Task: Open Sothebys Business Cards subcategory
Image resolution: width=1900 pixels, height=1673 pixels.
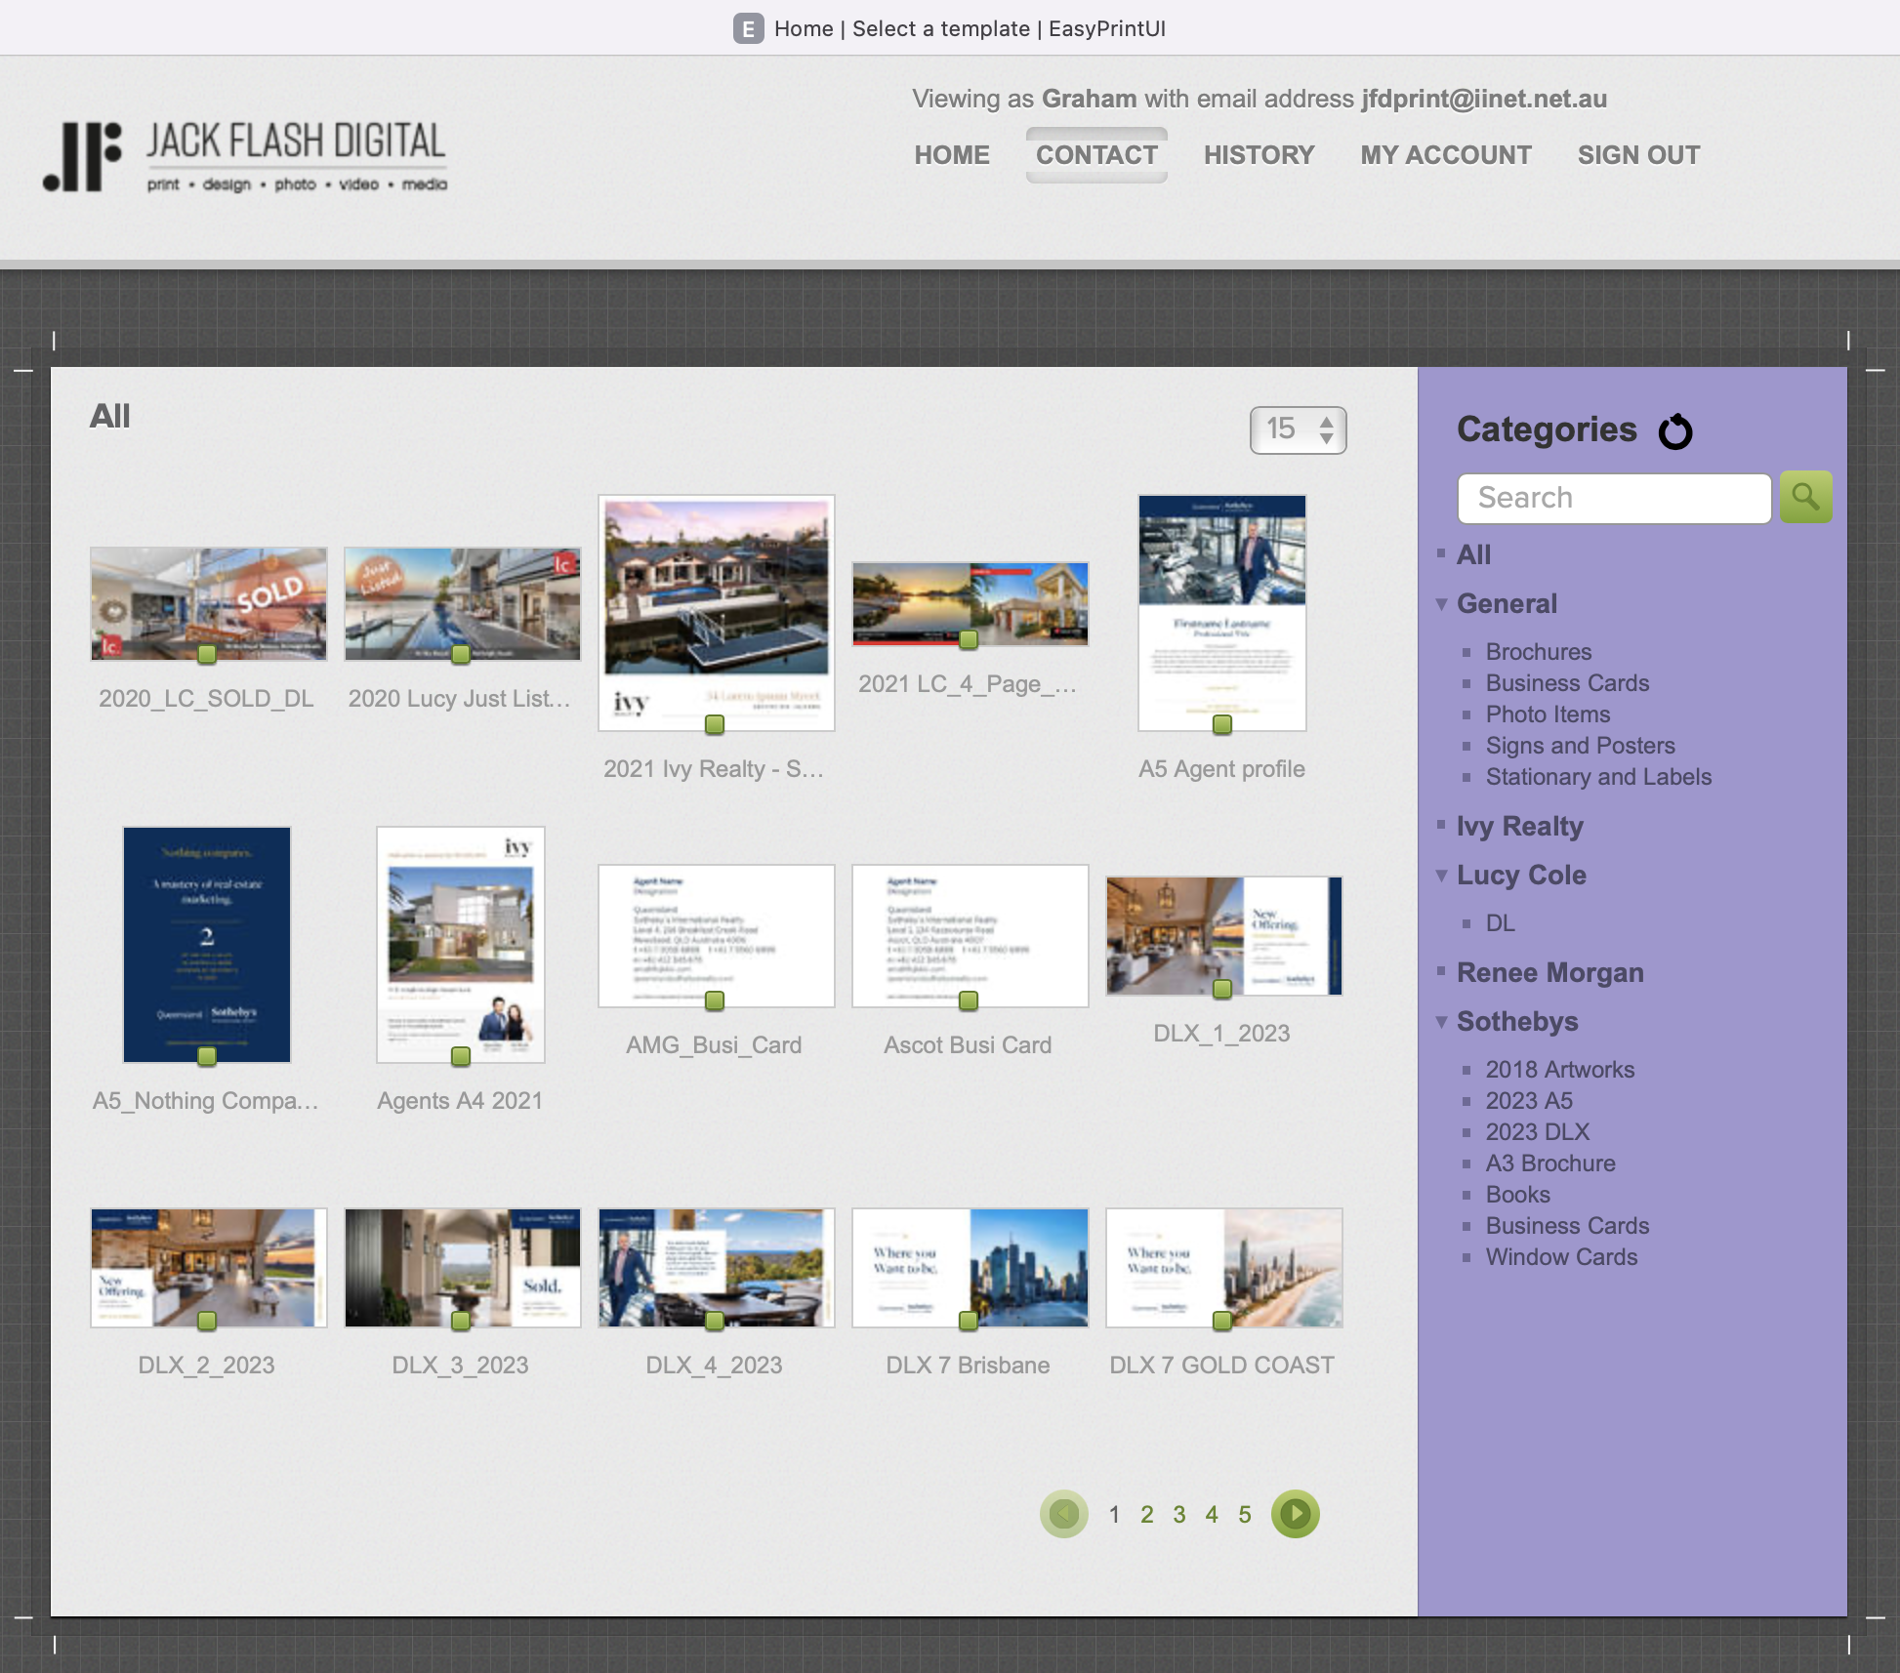Action: pos(1567,1226)
